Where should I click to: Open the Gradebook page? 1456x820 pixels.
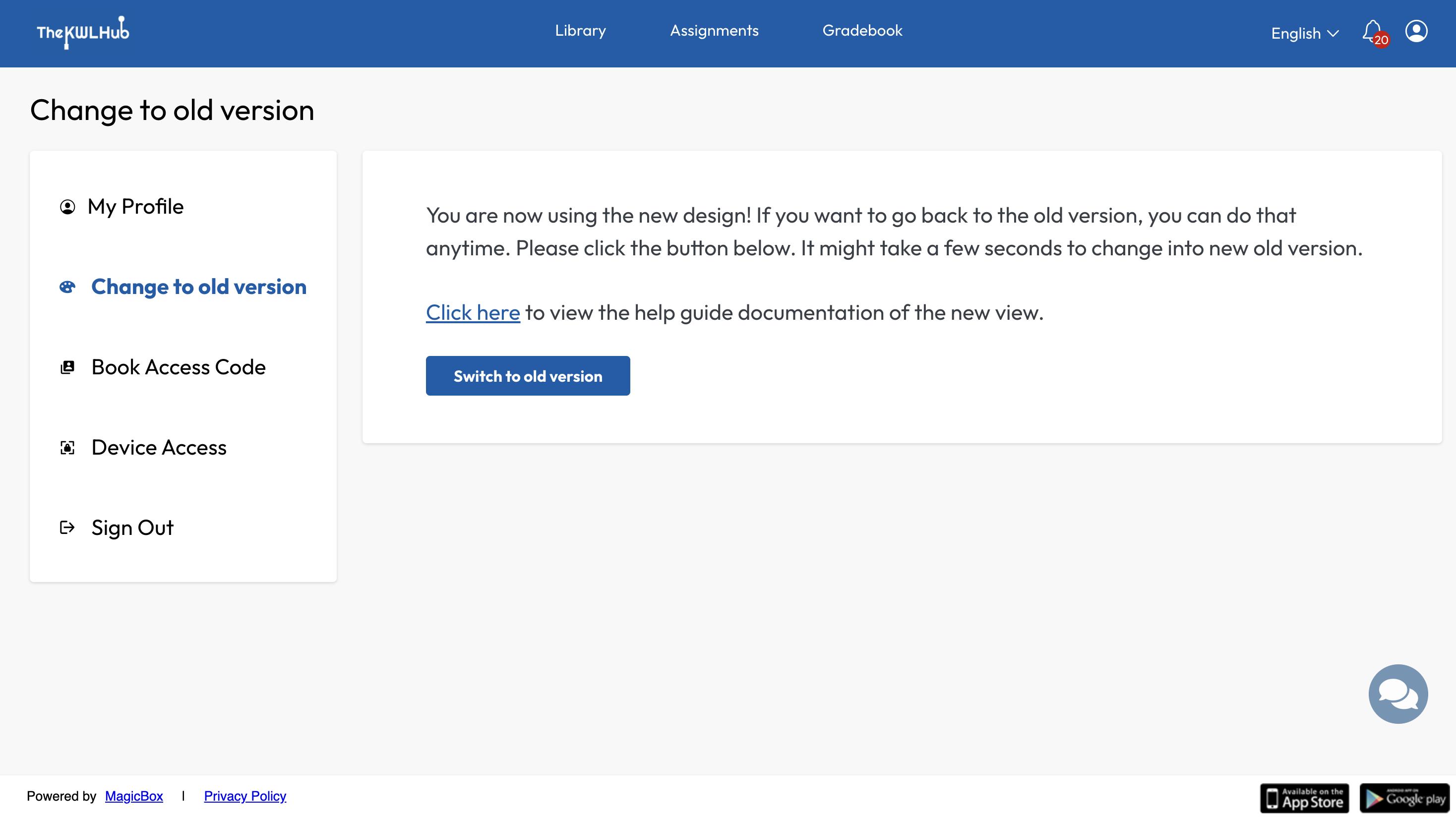pos(862,31)
